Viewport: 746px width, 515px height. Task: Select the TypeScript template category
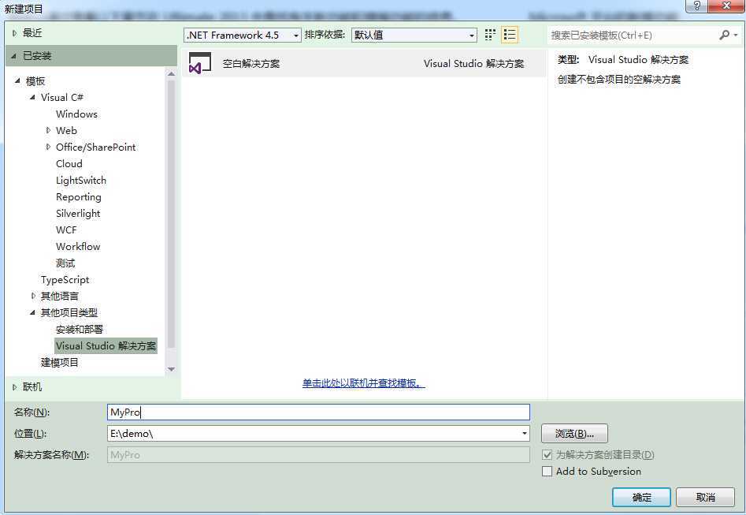pos(65,280)
